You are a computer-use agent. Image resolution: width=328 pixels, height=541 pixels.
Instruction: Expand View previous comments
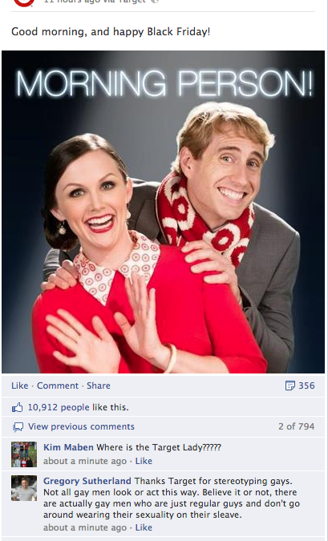point(81,426)
